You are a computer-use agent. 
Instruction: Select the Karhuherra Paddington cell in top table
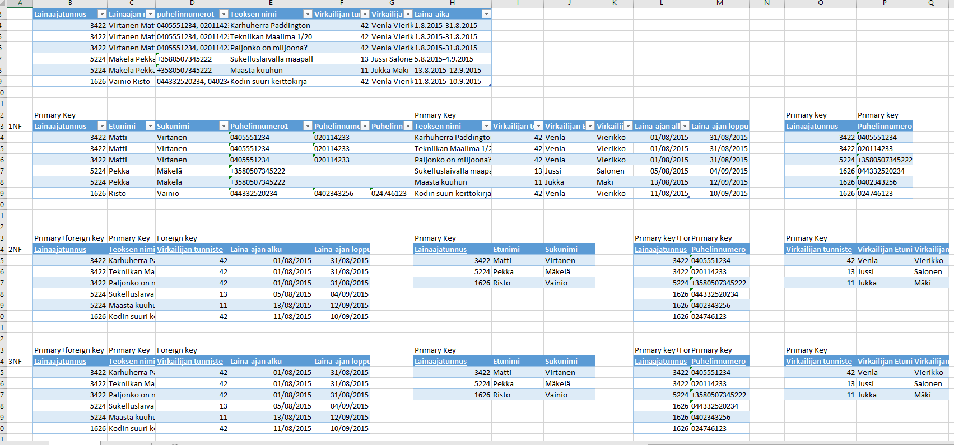point(271,25)
